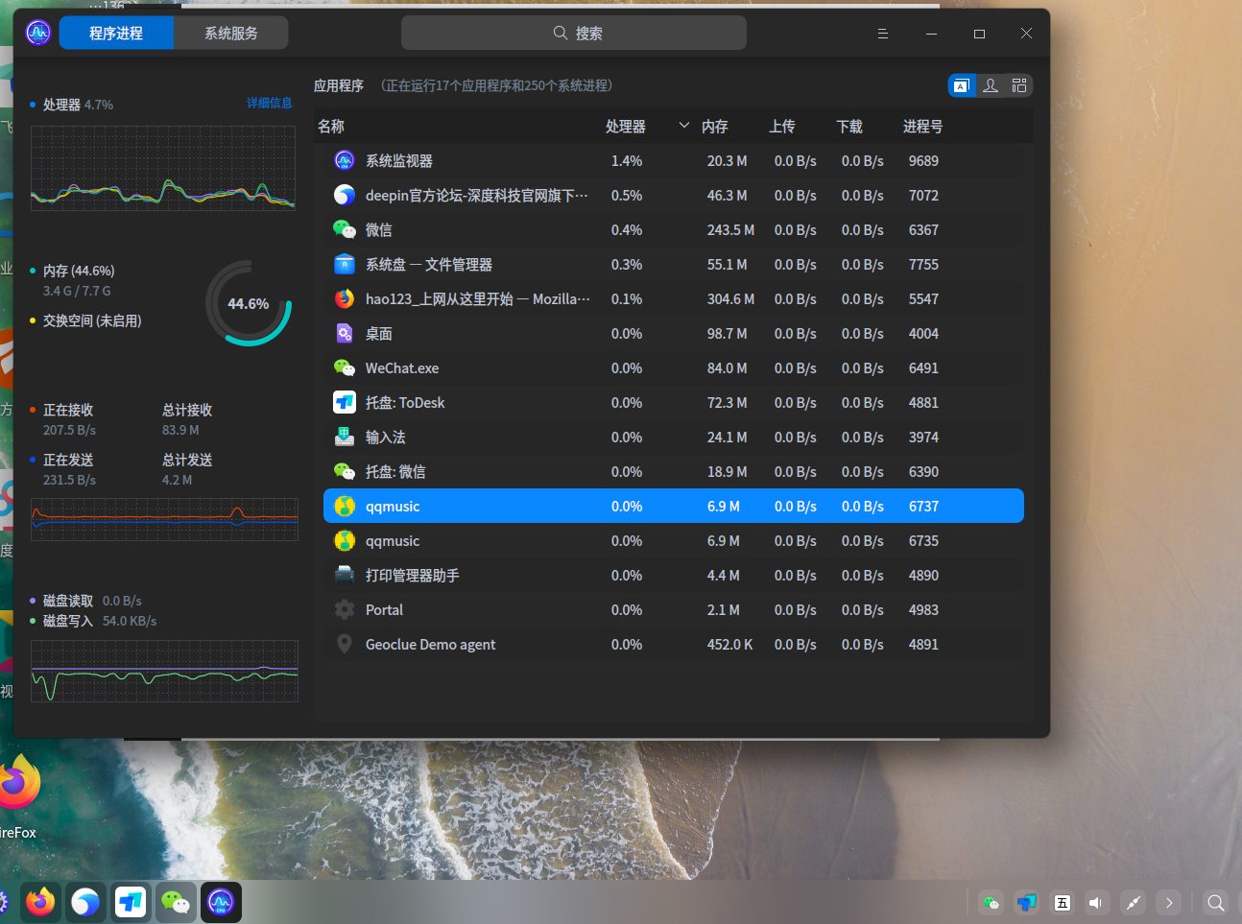The width and height of the screenshot is (1242, 924).
Task: Sort processes by the 名称 column header
Action: (x=331, y=127)
